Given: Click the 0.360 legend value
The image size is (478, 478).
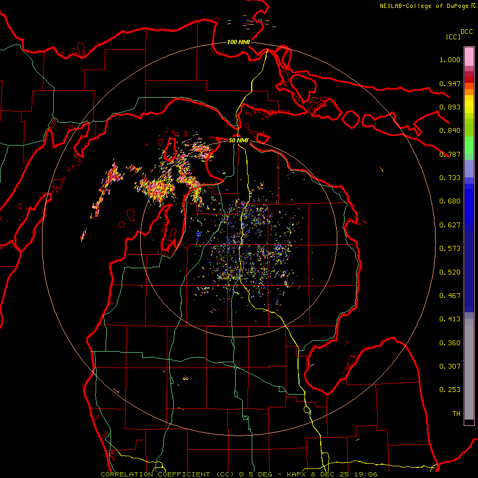Looking at the screenshot, I should tap(450, 343).
